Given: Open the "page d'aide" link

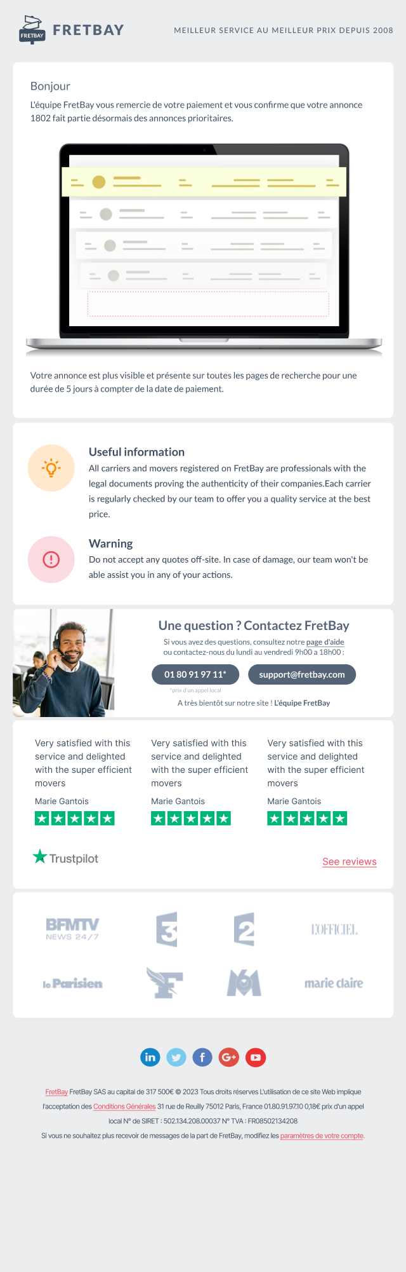Looking at the screenshot, I should (x=325, y=642).
